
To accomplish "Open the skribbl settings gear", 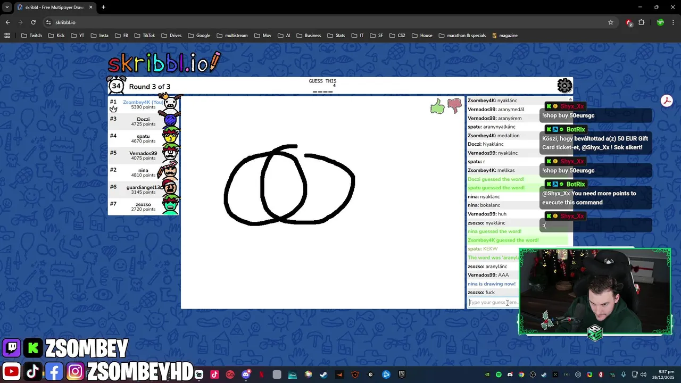I will click(x=564, y=86).
